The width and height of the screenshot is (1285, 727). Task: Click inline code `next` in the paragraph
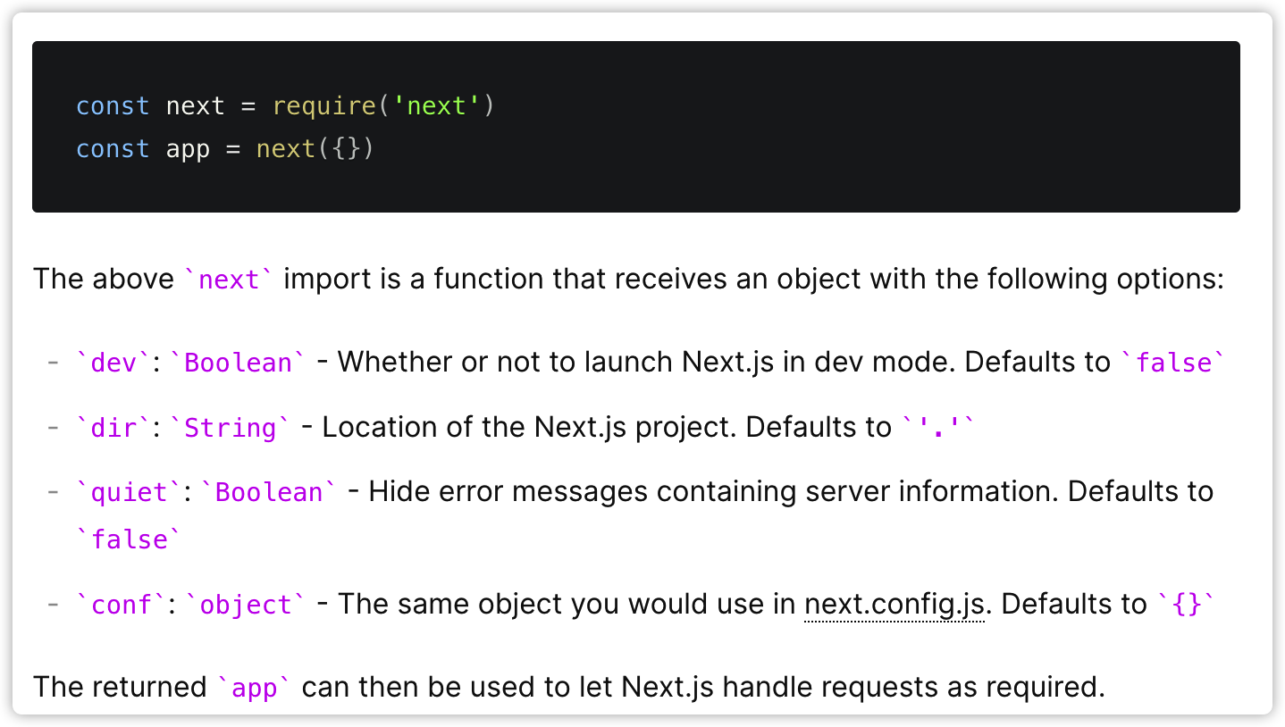click(x=228, y=280)
